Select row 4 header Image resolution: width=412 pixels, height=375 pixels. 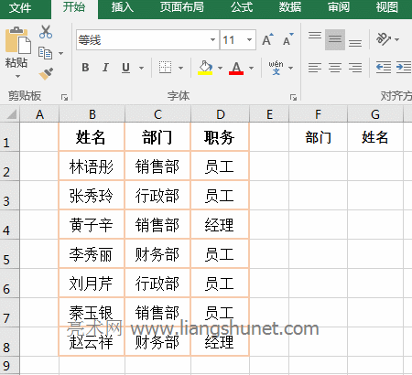pos(9,225)
